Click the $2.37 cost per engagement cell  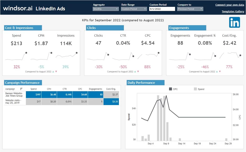[111, 94]
